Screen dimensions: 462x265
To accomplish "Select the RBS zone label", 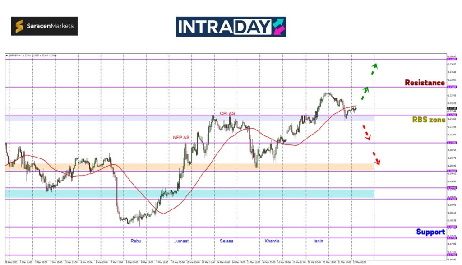I will click(428, 120).
